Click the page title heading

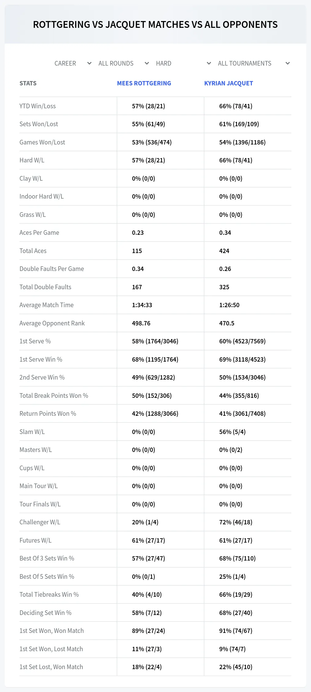(x=155, y=24)
